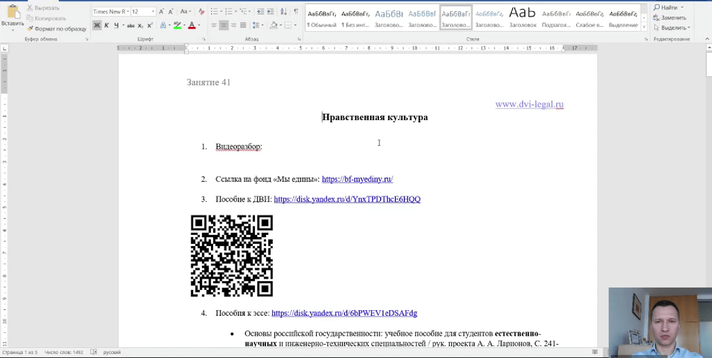This screenshot has height=358, width=712.
Task: Open the Стили styles pane launcher
Action: pos(646,39)
